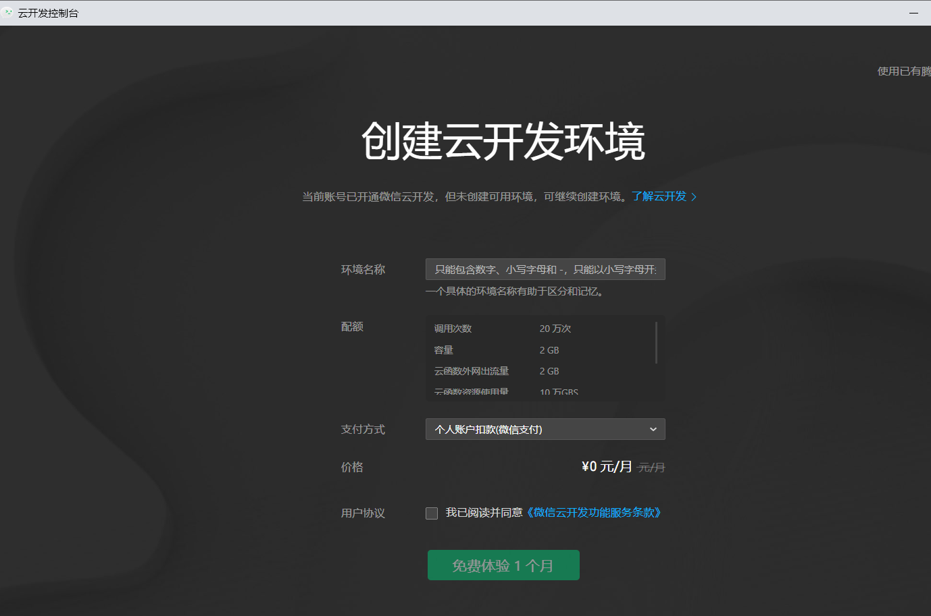Select the 调用次数 quota row
931x616 pixels.
point(545,329)
